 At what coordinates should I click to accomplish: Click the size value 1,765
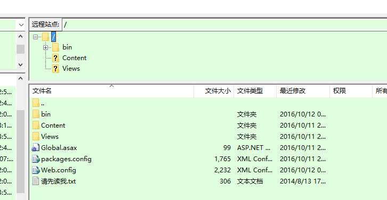(222, 159)
